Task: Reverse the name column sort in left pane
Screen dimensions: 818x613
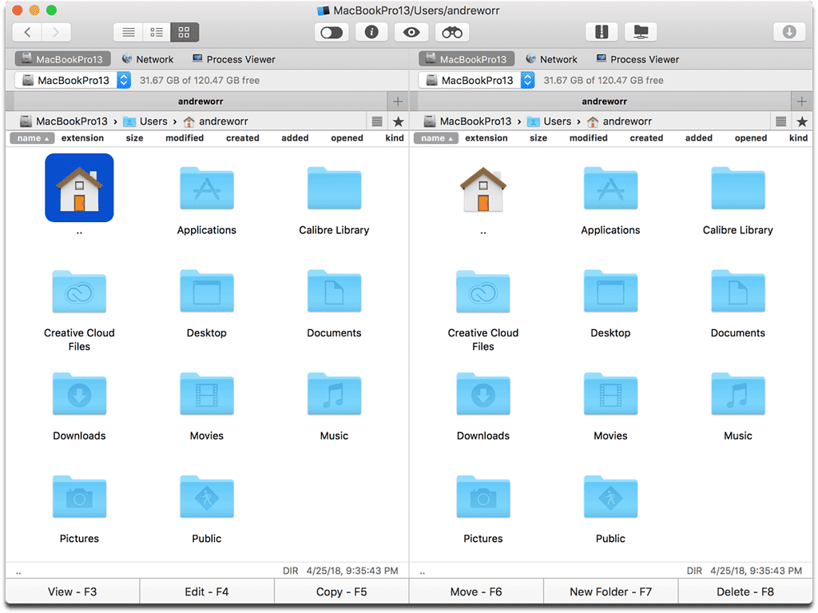Action: pos(30,137)
